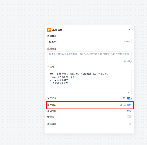Enable the 语音输入 toggle

129,117
